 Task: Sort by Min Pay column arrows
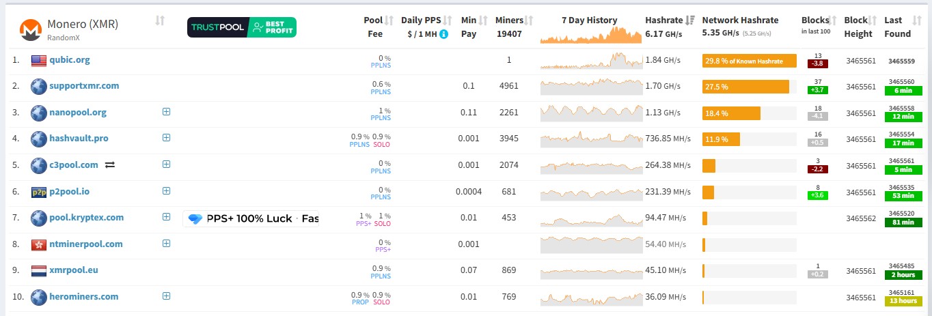pos(484,20)
